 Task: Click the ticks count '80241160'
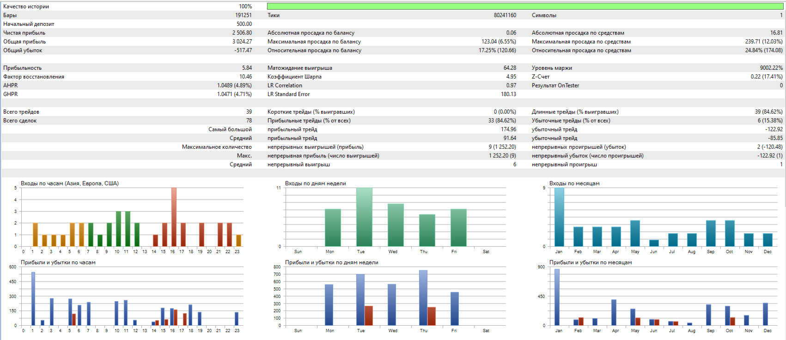pos(505,15)
